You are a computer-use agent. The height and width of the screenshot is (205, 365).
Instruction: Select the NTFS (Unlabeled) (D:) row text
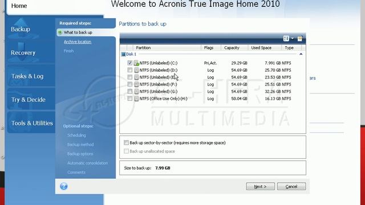click(x=159, y=70)
